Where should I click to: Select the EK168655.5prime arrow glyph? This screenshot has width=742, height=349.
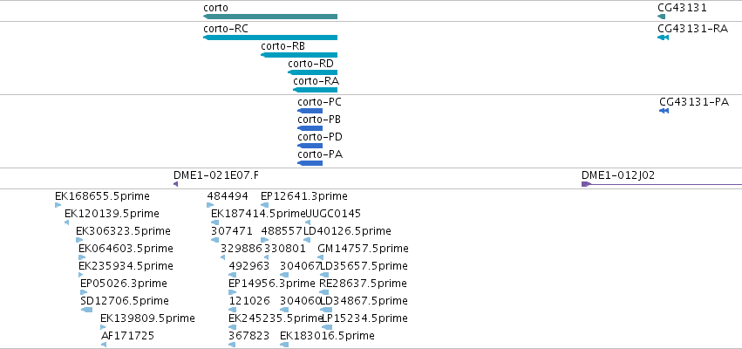pyautogui.click(x=58, y=205)
